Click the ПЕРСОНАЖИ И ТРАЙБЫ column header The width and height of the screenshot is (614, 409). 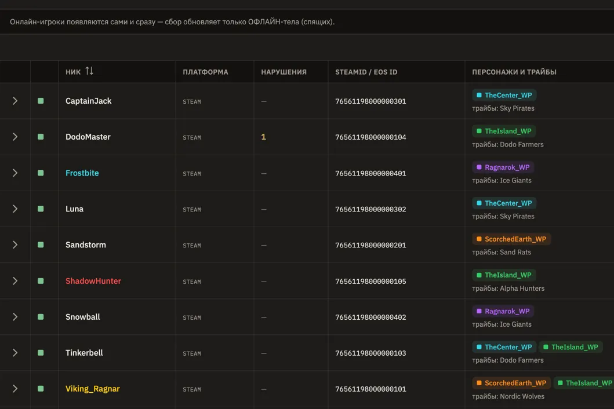(514, 72)
